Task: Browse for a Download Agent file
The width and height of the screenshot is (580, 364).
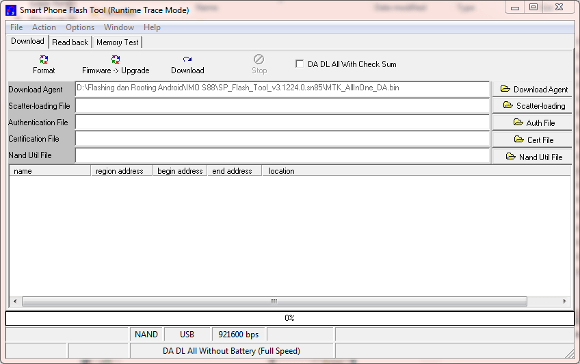Action: pyautogui.click(x=532, y=89)
